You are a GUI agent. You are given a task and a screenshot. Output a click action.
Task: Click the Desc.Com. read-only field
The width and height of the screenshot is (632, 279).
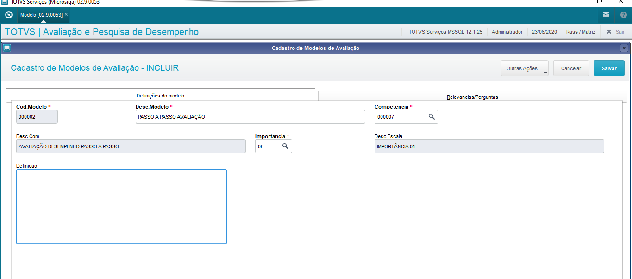[131, 146]
